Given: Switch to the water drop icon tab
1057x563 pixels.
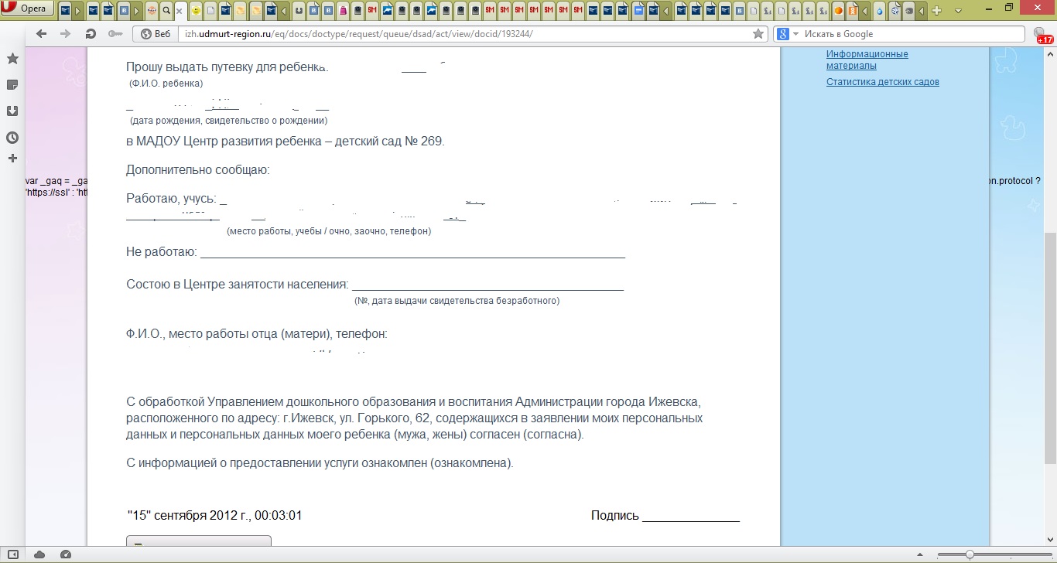Looking at the screenshot, I should (x=880, y=11).
